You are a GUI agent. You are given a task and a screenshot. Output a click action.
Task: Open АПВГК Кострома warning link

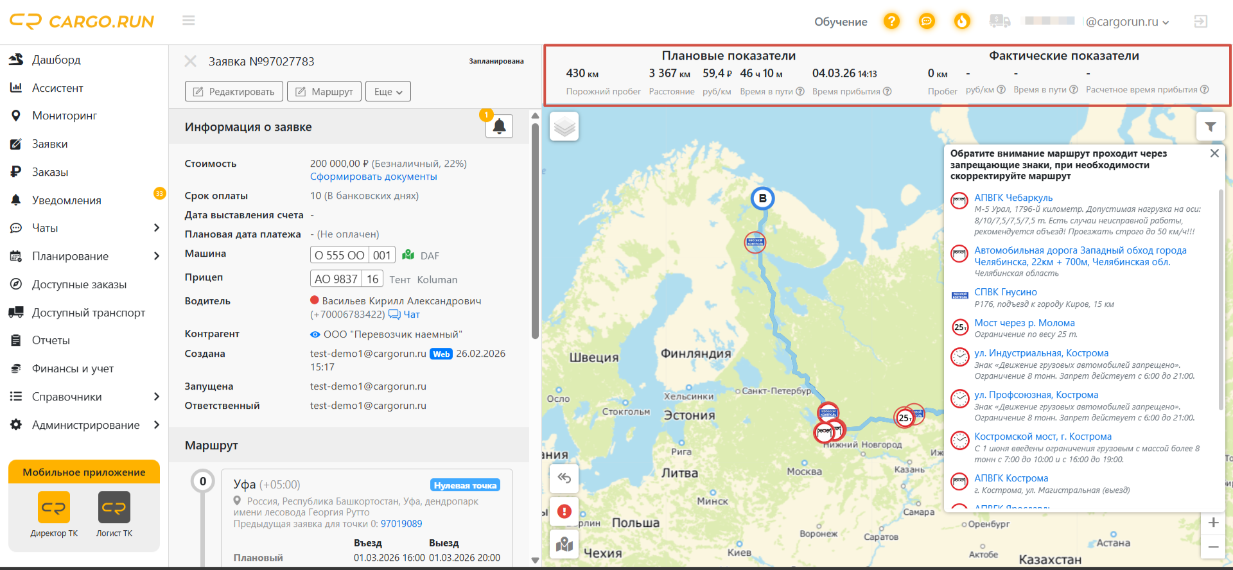pos(1011,478)
